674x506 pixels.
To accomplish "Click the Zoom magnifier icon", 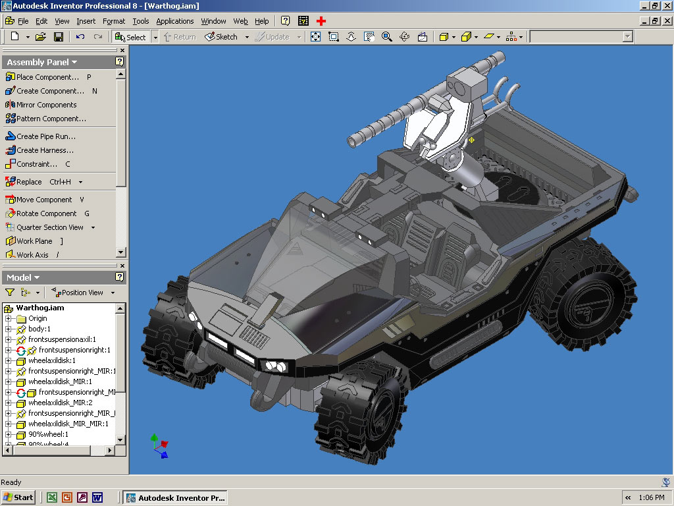I will pos(386,37).
